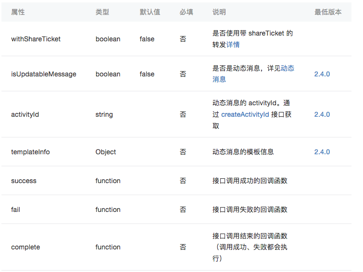Click the 类型 column header
Image resolution: width=363 pixels, height=272 pixels.
coord(102,12)
